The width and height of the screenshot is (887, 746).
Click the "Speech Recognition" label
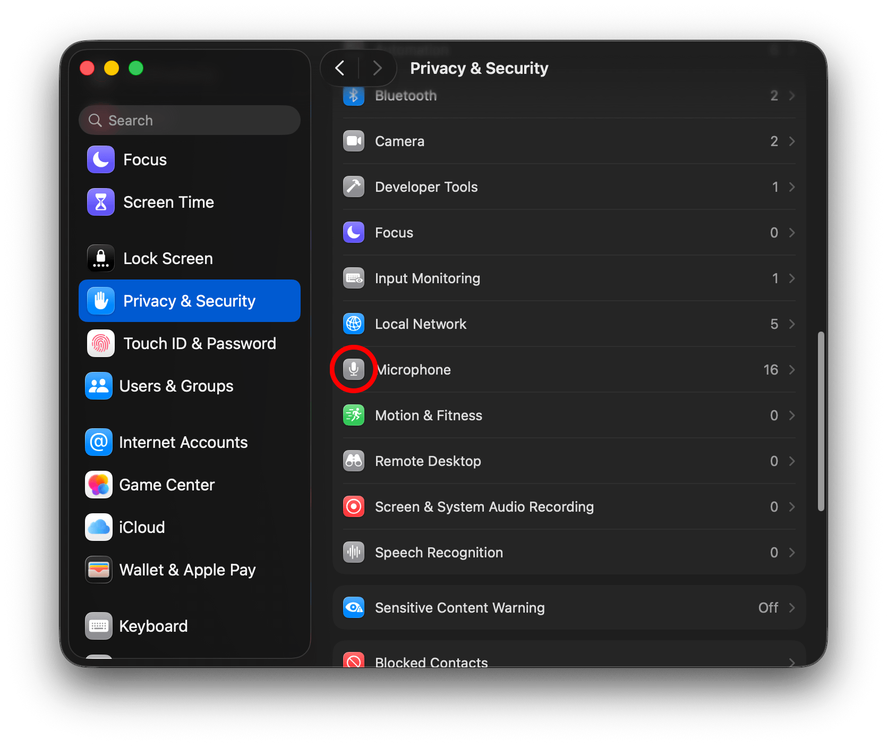439,553
